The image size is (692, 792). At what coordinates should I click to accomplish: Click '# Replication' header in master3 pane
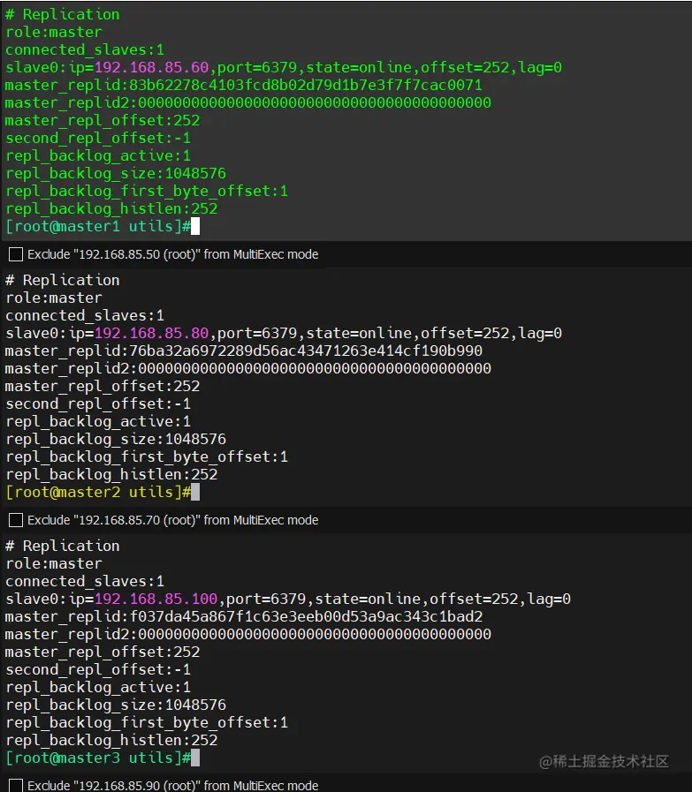[x=63, y=546]
